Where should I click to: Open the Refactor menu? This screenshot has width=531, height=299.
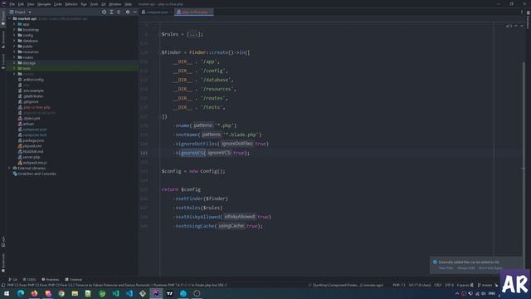point(71,4)
